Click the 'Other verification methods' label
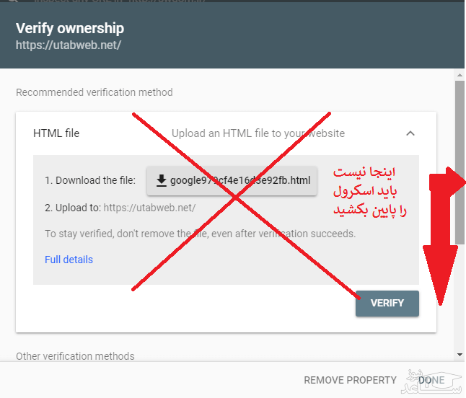This screenshot has width=466, height=398. click(x=75, y=356)
